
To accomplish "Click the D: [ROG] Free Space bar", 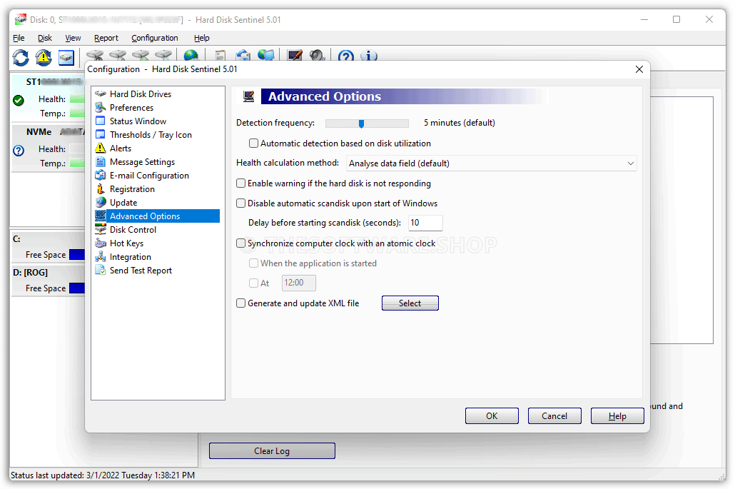I will [x=77, y=288].
